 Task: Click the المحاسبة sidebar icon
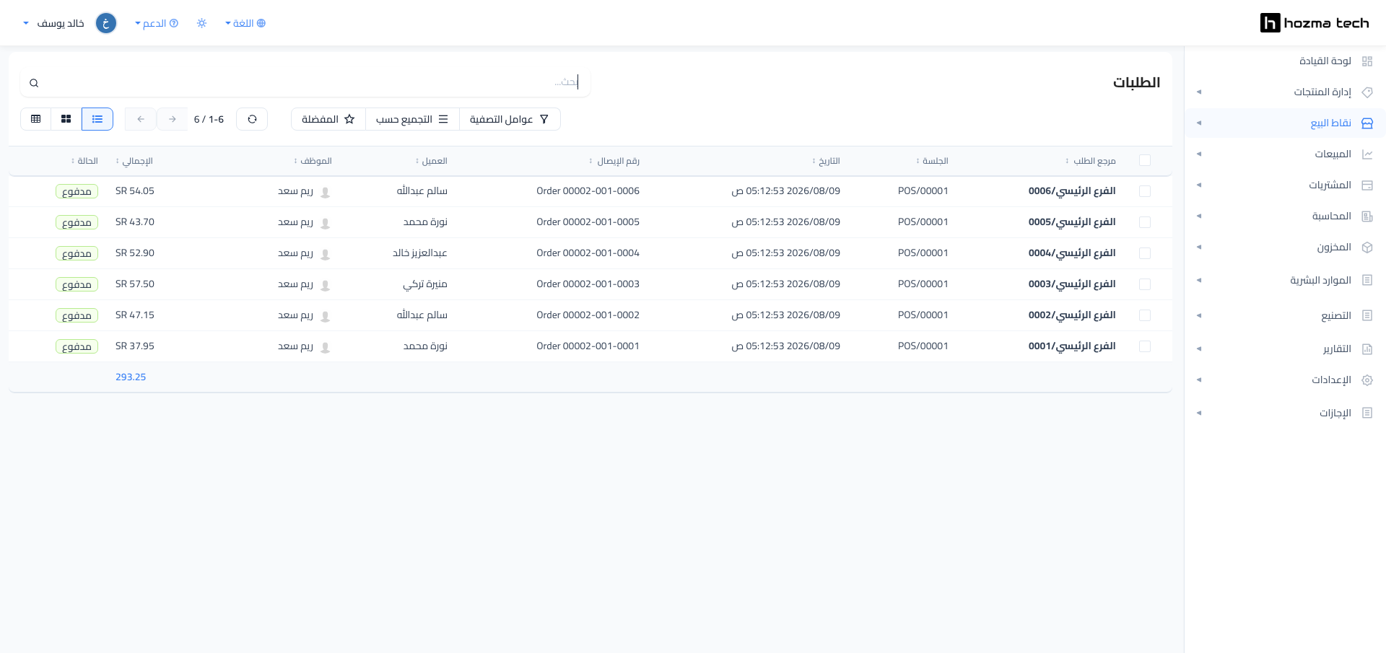1367,216
